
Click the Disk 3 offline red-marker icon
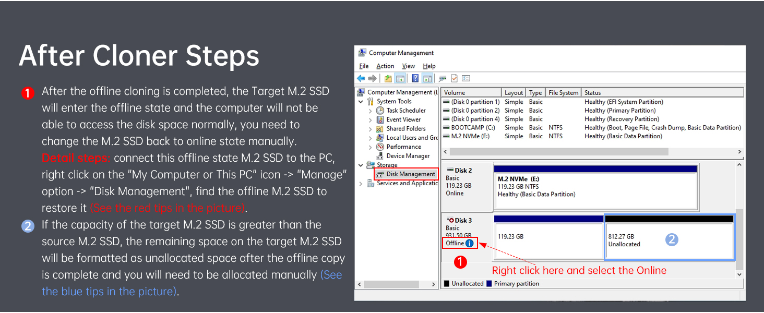tap(450, 220)
